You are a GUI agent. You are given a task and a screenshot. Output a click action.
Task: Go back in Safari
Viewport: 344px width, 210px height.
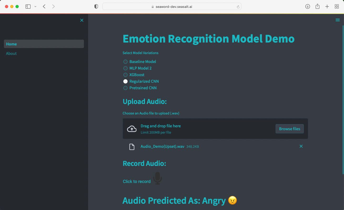pyautogui.click(x=44, y=7)
